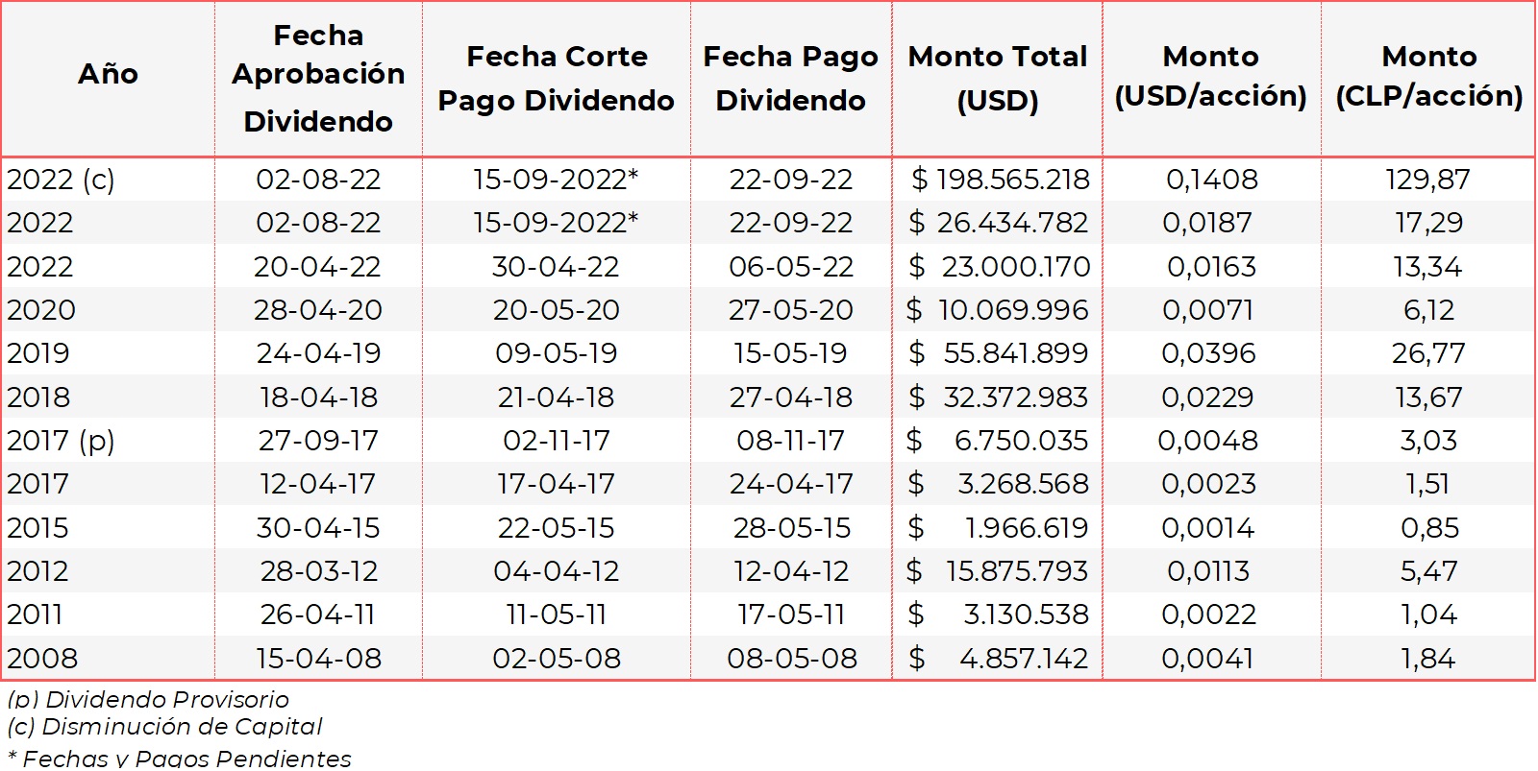1538x771 pixels.
Task: Click the Monto (CLP/acción) column header
Action: [1428, 77]
